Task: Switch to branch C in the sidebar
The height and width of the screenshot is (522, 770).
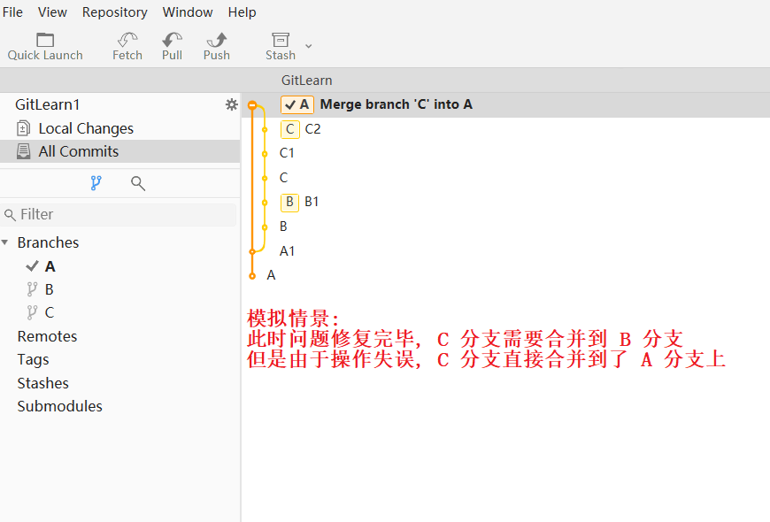Action: coord(50,311)
